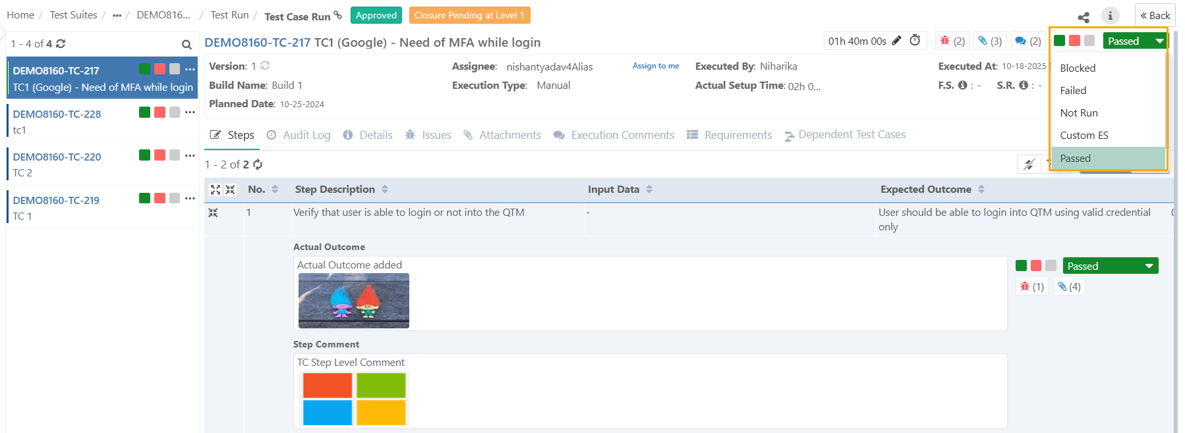Open execution comments bubble count

click(x=1027, y=41)
